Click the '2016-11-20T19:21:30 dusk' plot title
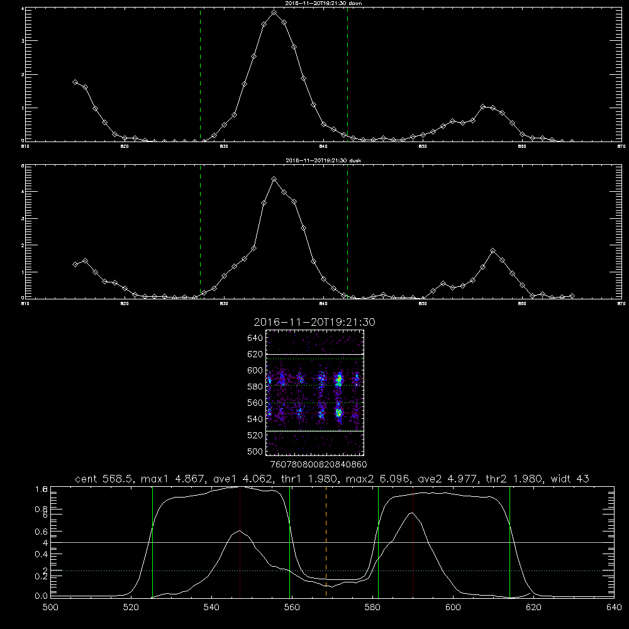Viewport: 629px width, 629px height. coord(323,160)
